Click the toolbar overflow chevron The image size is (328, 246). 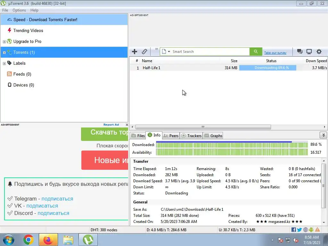(156, 49)
